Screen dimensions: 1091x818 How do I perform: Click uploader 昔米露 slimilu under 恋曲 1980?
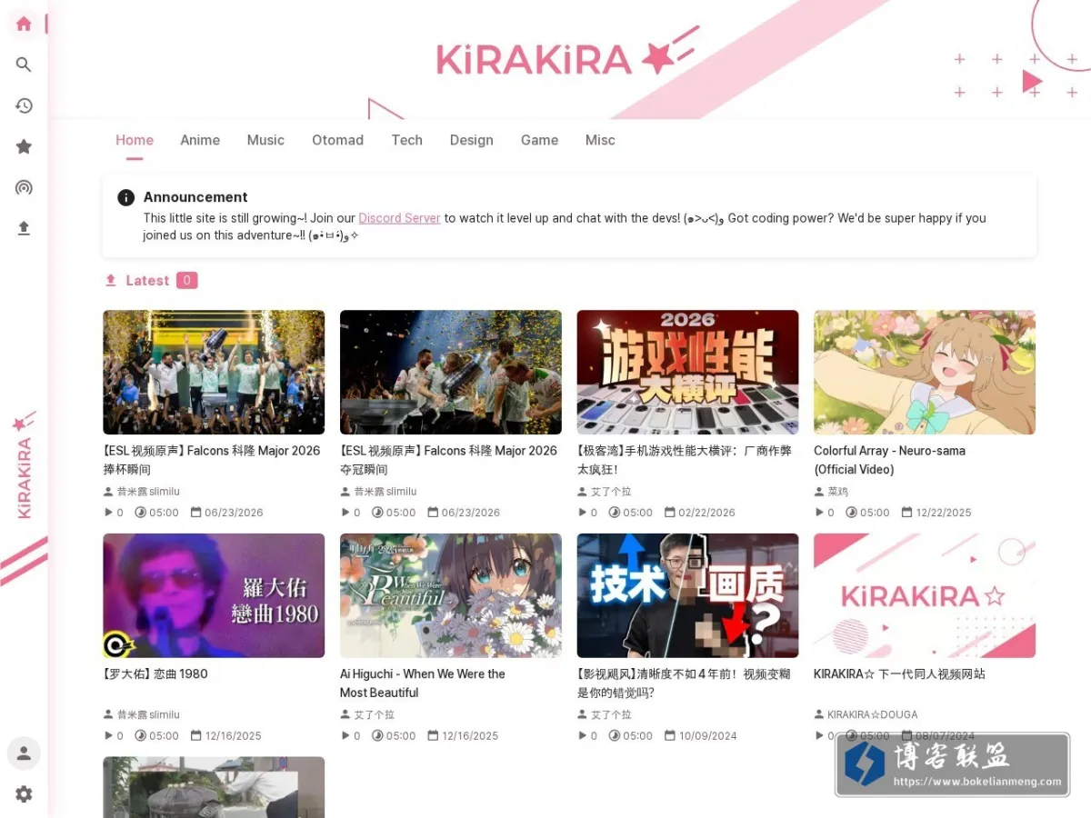148,715
